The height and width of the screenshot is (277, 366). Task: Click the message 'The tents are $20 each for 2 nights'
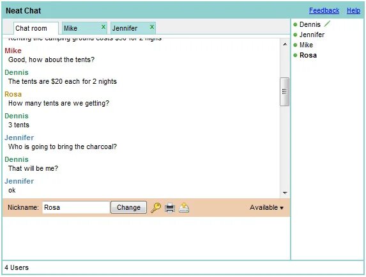(x=63, y=82)
